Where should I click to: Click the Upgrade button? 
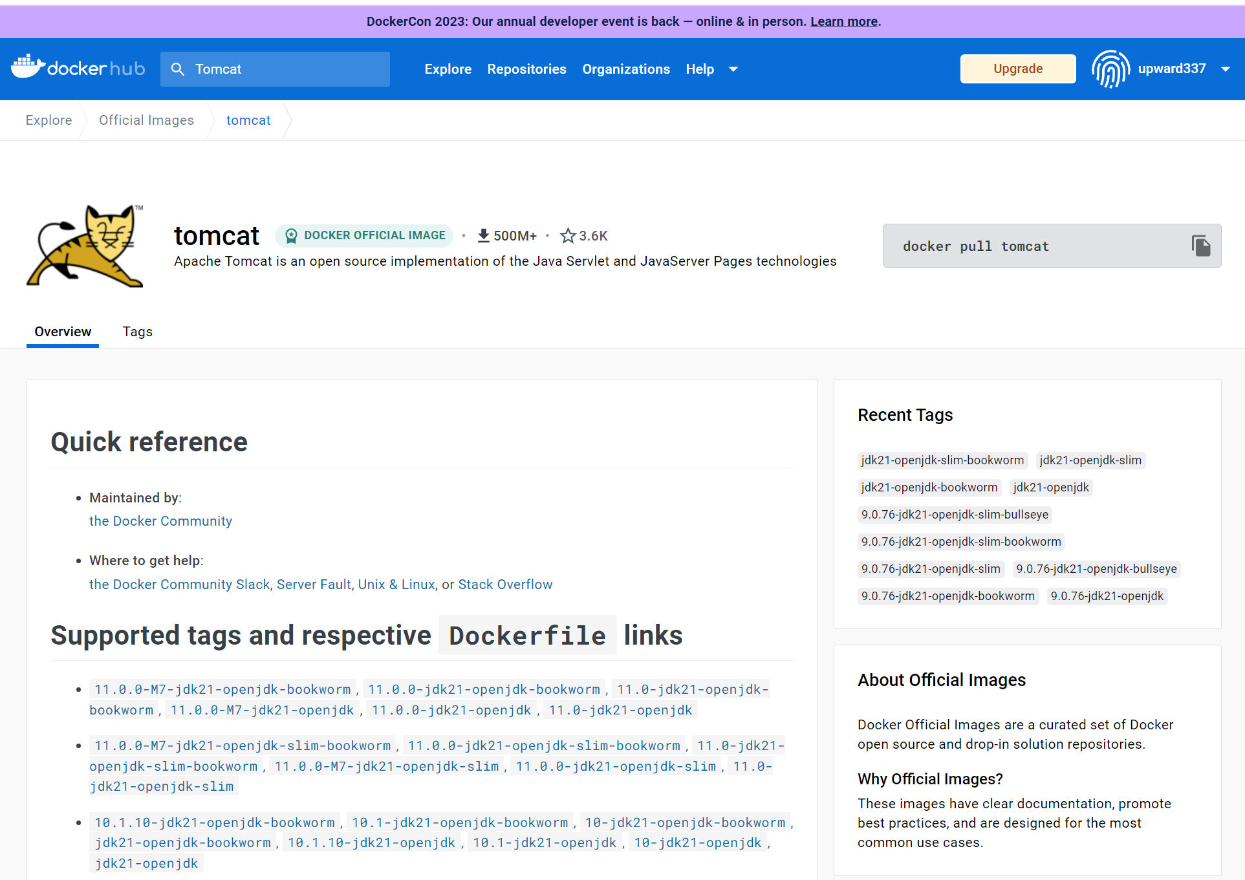tap(1017, 69)
